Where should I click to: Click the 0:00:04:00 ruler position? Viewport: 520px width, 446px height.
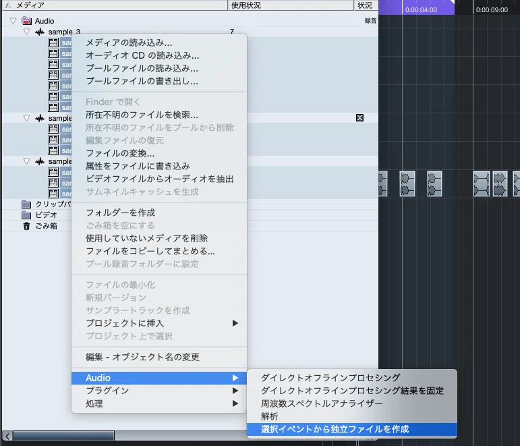(421, 10)
